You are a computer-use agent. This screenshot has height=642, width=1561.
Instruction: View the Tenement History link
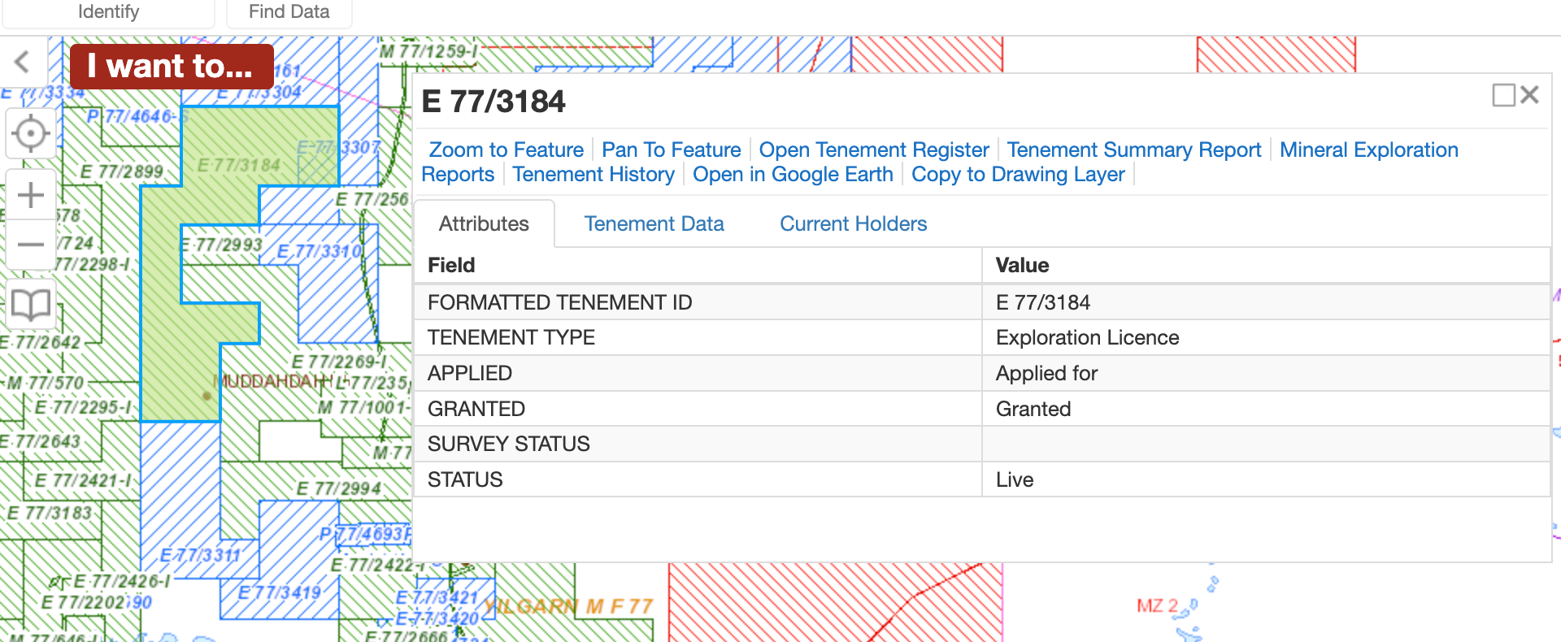(x=594, y=174)
